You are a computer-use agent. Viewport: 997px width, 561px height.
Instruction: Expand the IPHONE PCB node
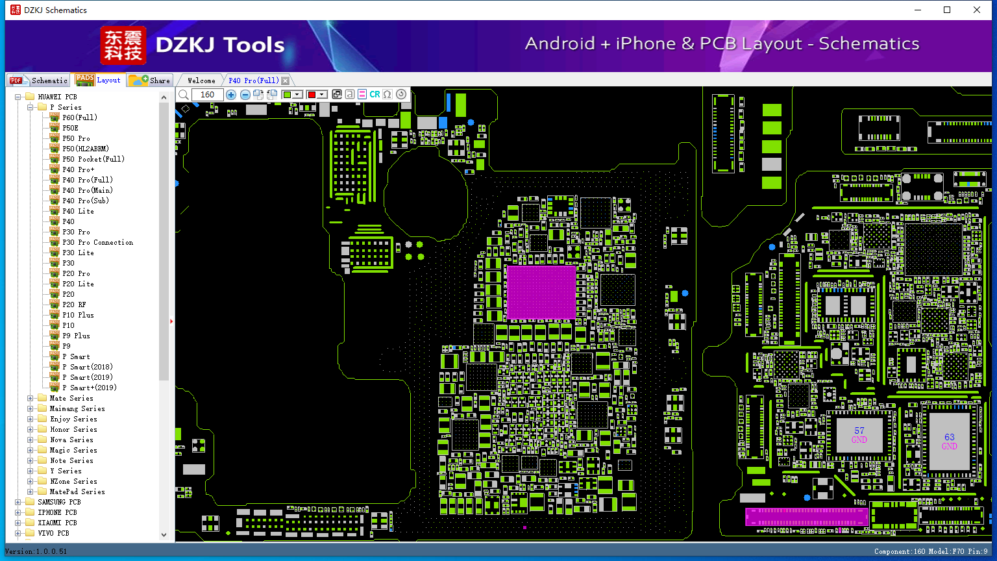tap(18, 512)
